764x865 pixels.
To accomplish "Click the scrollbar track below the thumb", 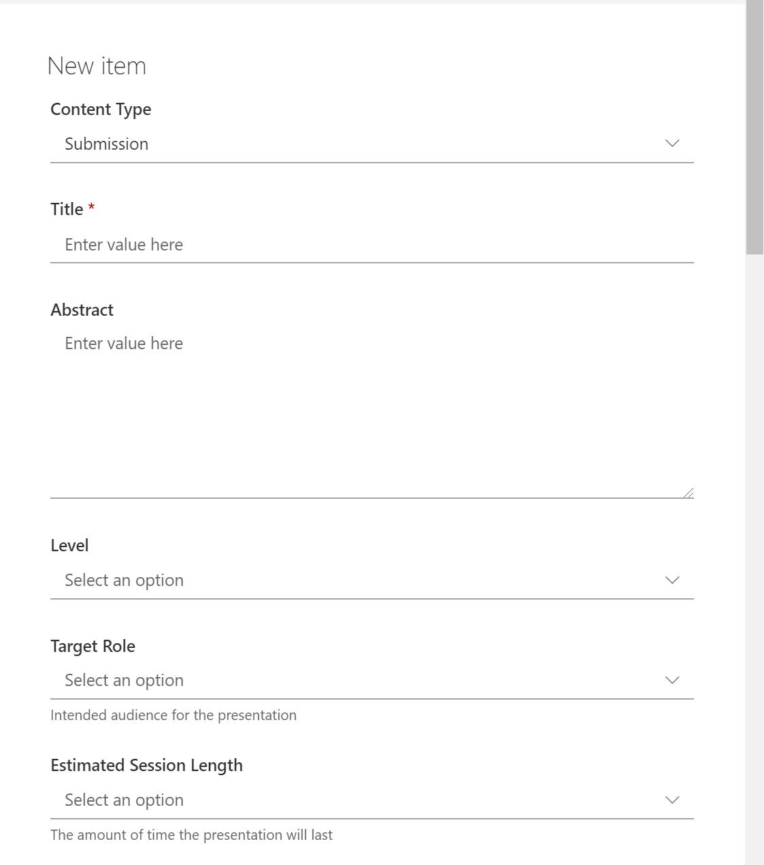I will point(754,558).
